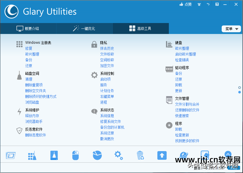Select the 高级工具 tab
This screenshot has height=173, width=243.
coord(141,28)
